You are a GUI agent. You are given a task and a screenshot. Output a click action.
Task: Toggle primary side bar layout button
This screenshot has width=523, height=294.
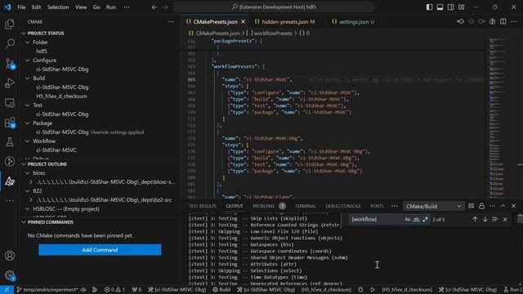pyautogui.click(x=429, y=7)
